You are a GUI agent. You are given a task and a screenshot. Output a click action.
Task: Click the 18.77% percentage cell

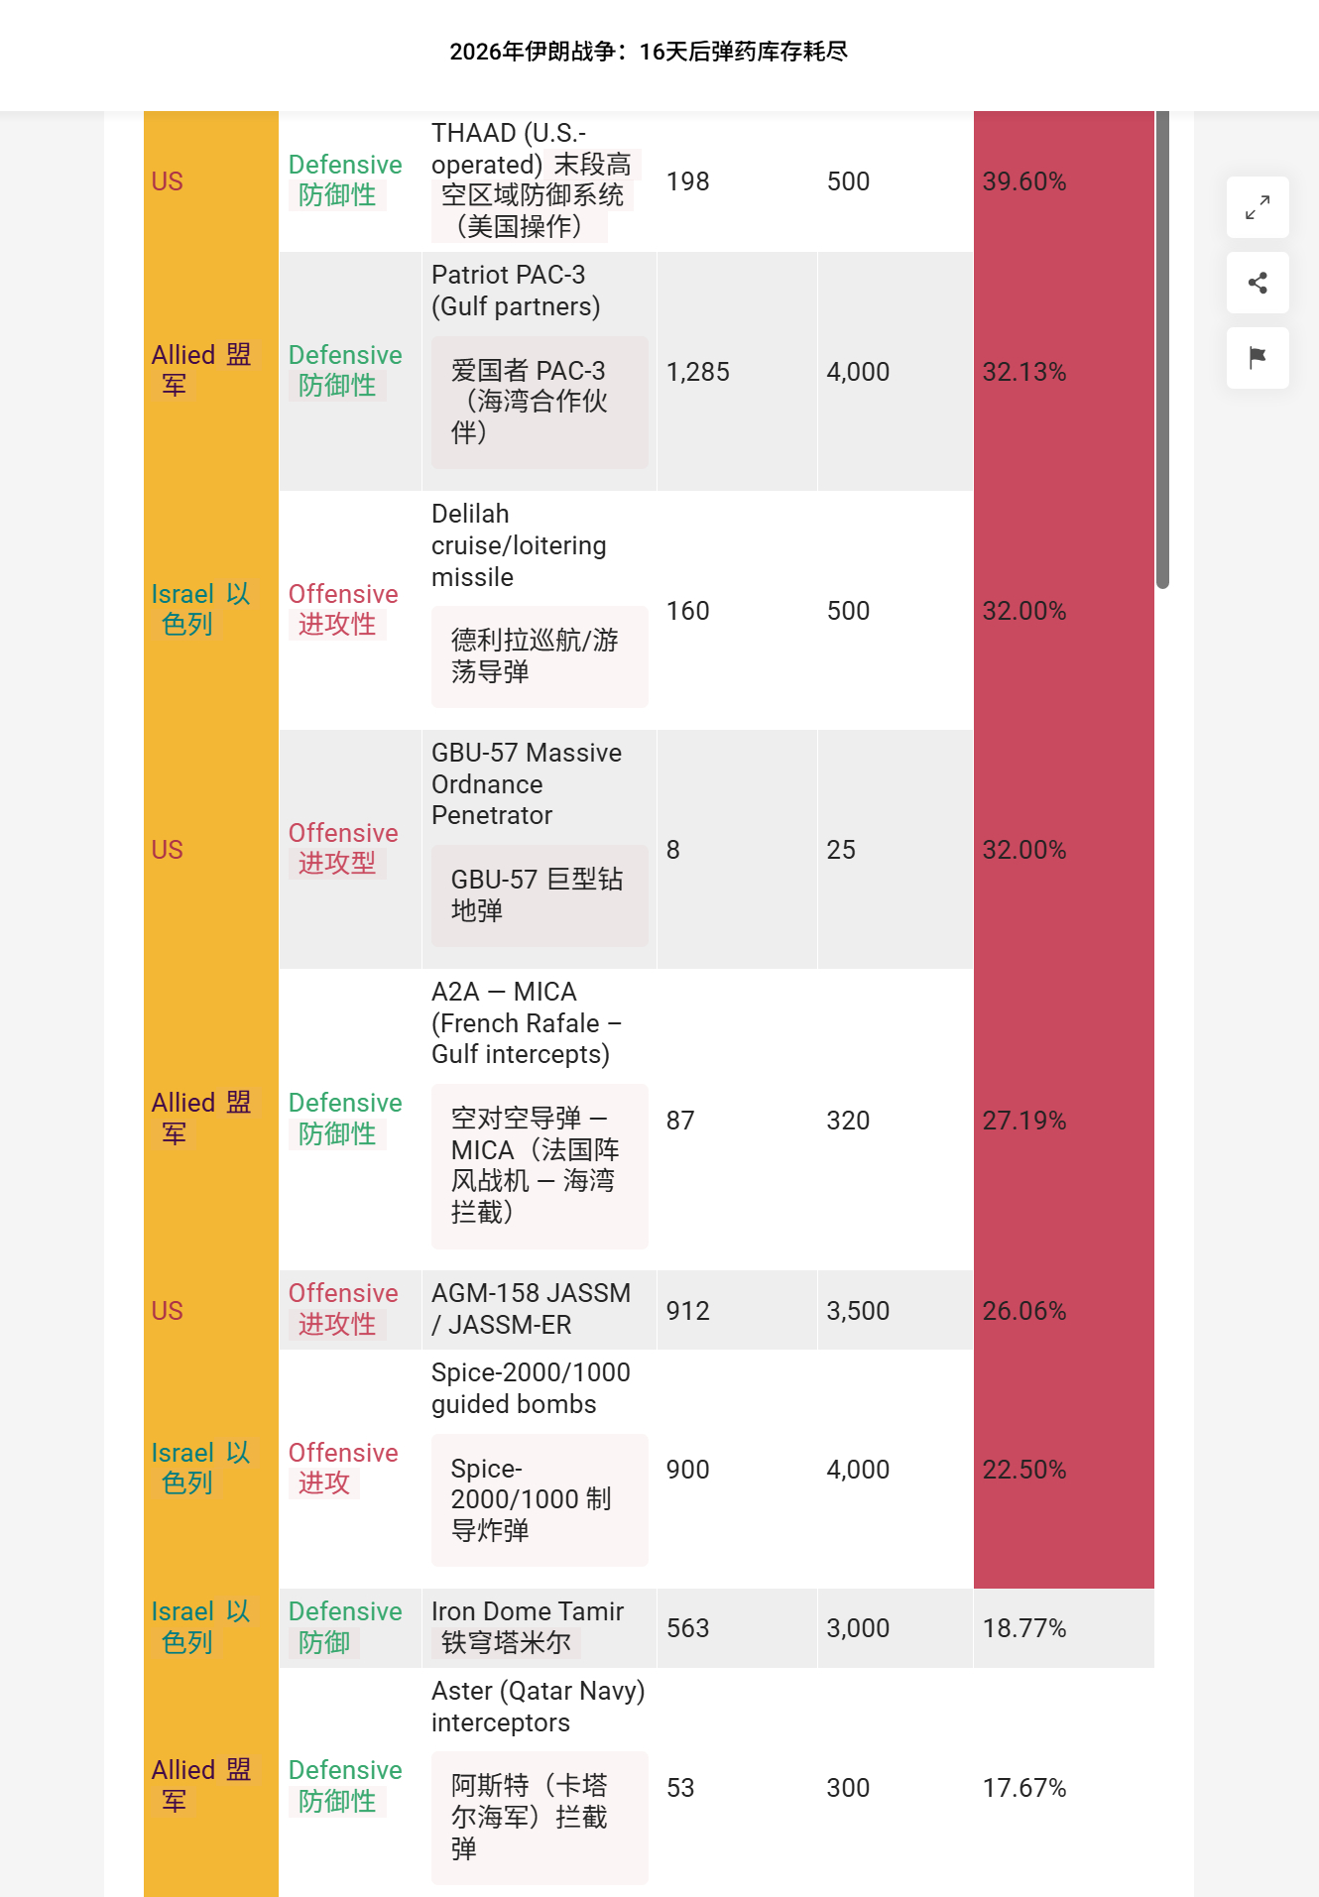click(x=1064, y=1627)
